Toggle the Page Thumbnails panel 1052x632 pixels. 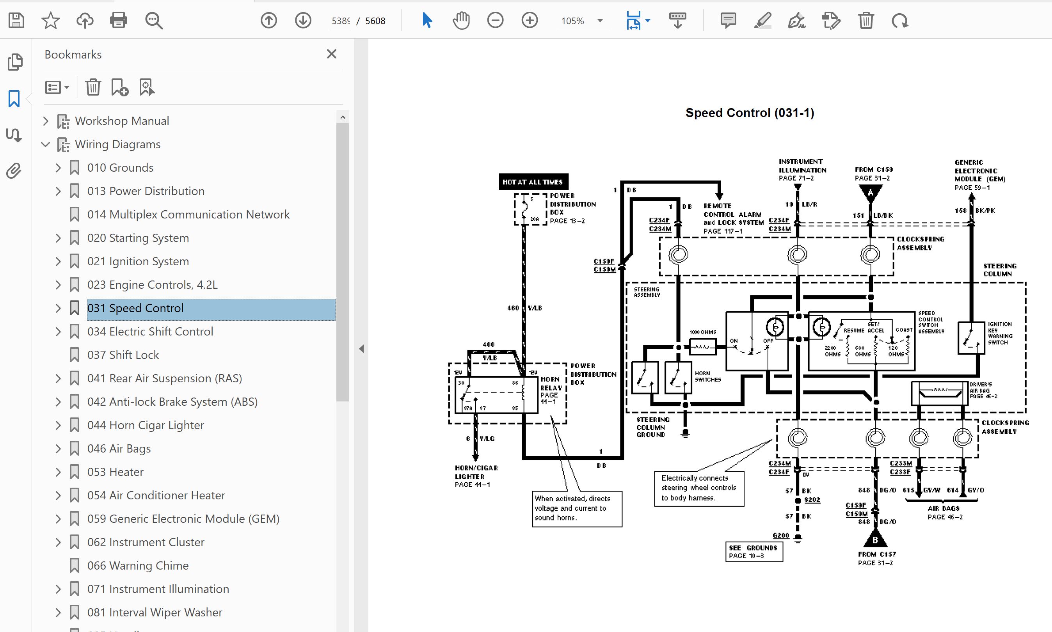pyautogui.click(x=15, y=62)
